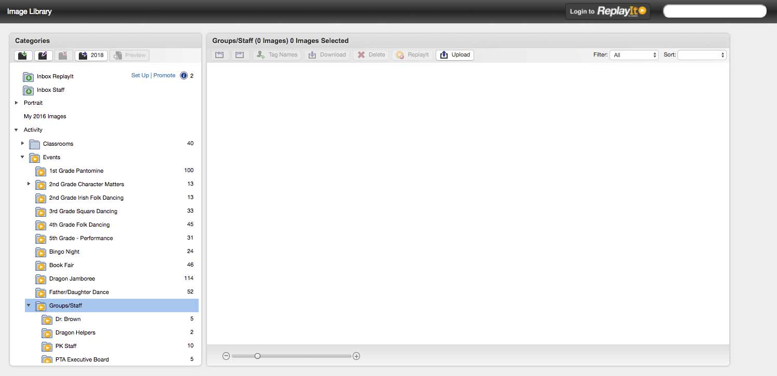Image resolution: width=777 pixels, height=376 pixels.
Task: Click the Dragon Helpers folder icon
Action: click(47, 333)
